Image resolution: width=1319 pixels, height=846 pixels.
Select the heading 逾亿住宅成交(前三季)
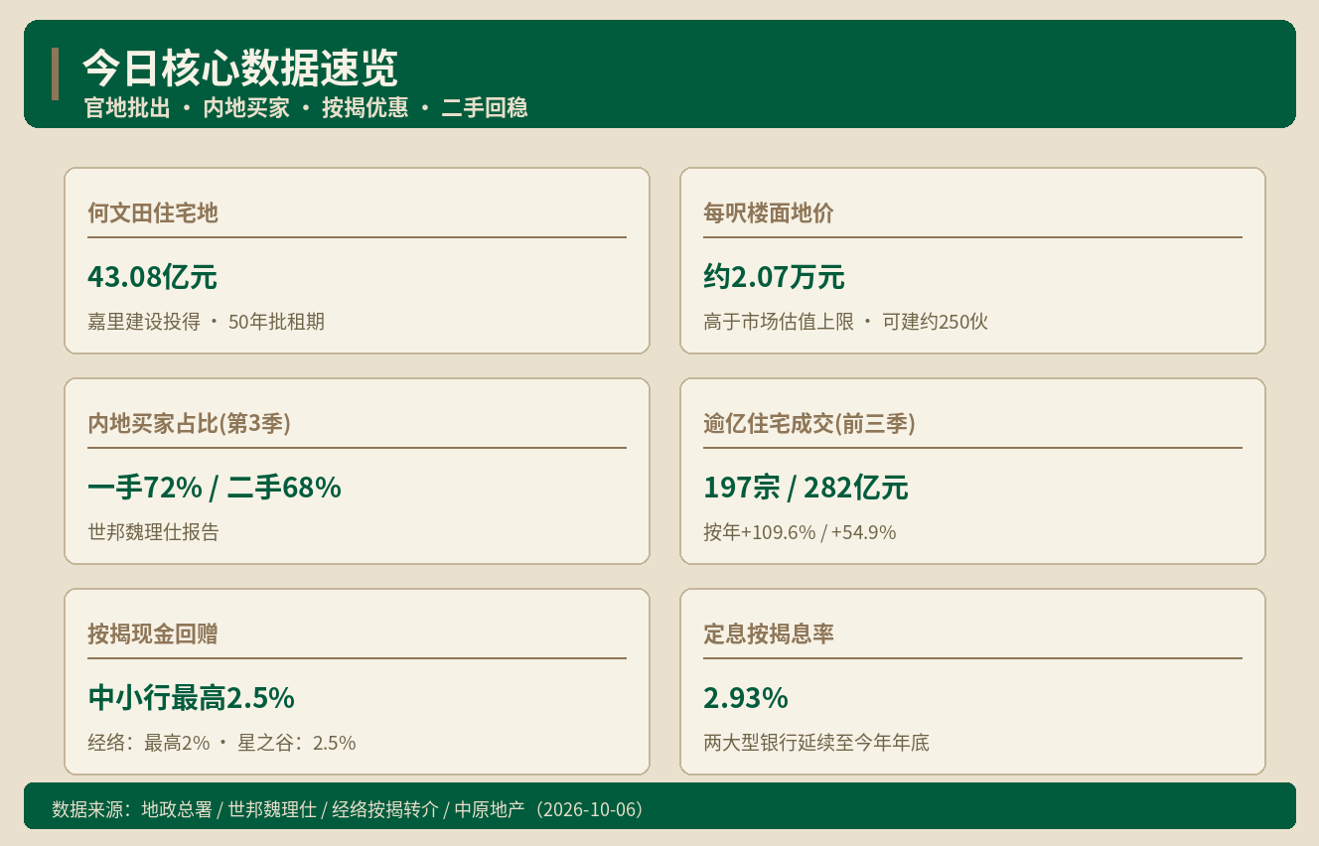point(809,423)
